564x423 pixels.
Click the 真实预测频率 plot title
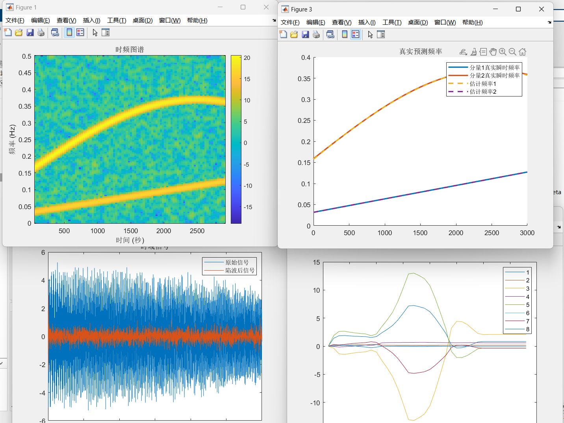pos(421,52)
